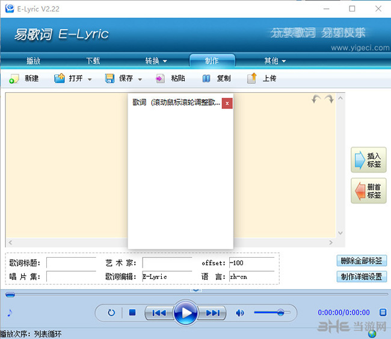The width and height of the screenshot is (391, 339).
Task: Mute audio via speaker icon
Action: tap(239, 313)
